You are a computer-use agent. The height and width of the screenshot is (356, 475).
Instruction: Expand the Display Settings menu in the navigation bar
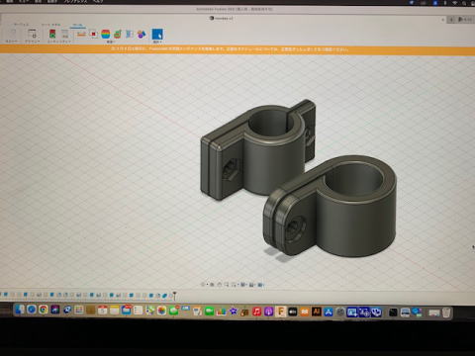tap(243, 284)
